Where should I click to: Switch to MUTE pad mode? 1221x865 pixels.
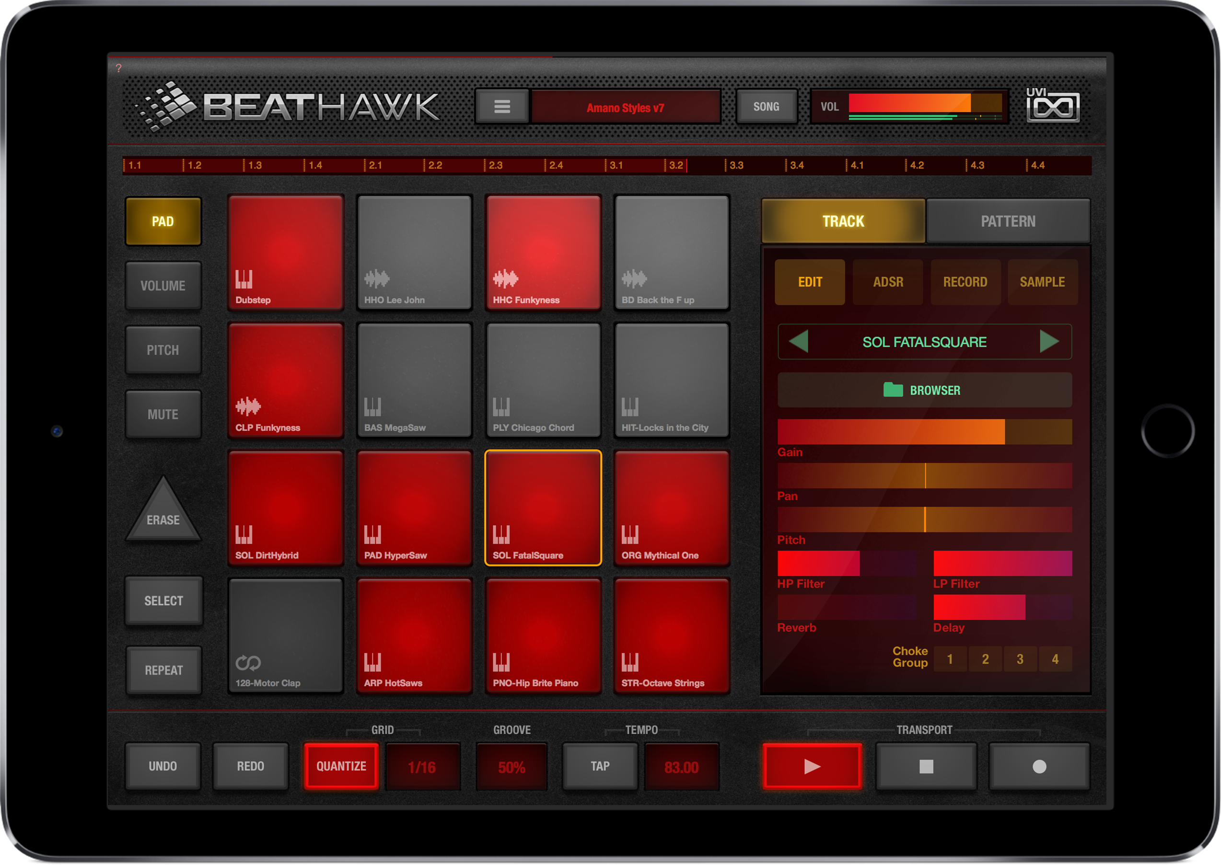coord(163,415)
